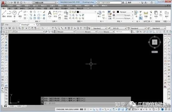Click the search keyword input field
The height and width of the screenshot is (112, 172).
[109, 2]
